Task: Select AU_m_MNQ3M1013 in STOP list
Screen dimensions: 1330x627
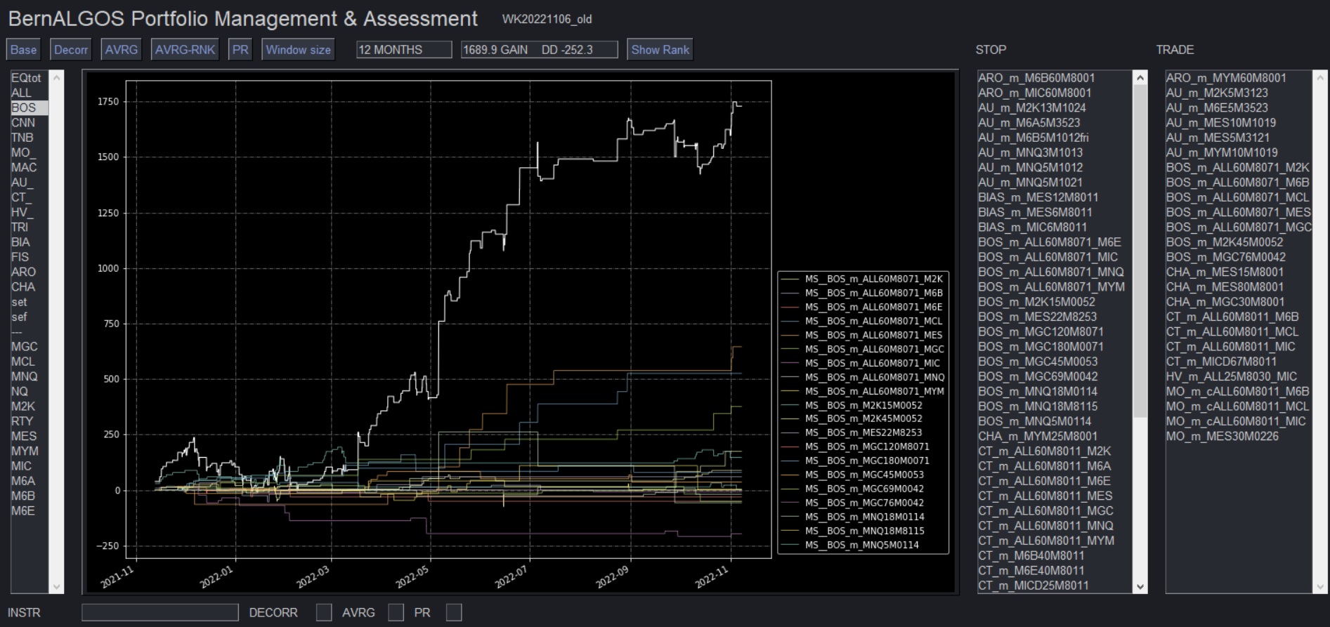Action: tap(1030, 152)
